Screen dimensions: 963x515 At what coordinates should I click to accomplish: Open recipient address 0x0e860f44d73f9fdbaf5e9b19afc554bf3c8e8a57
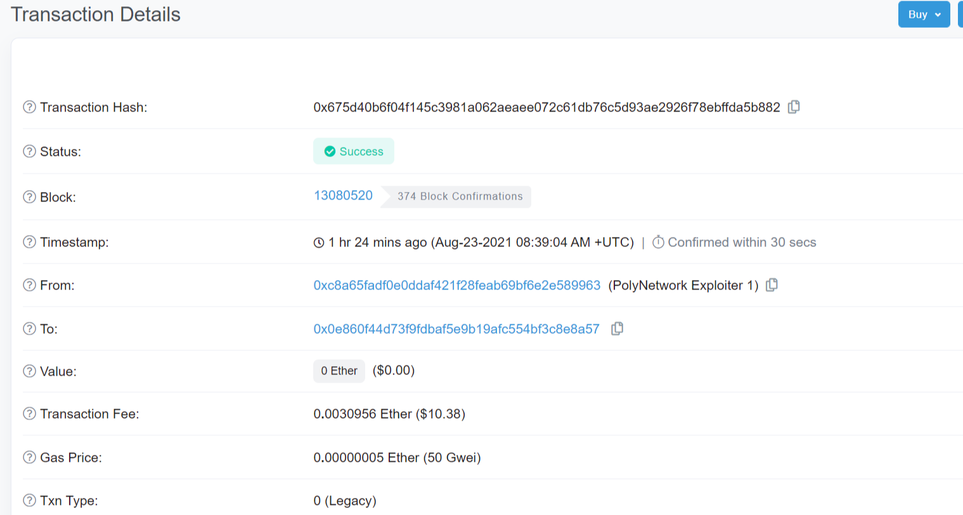[x=456, y=329]
